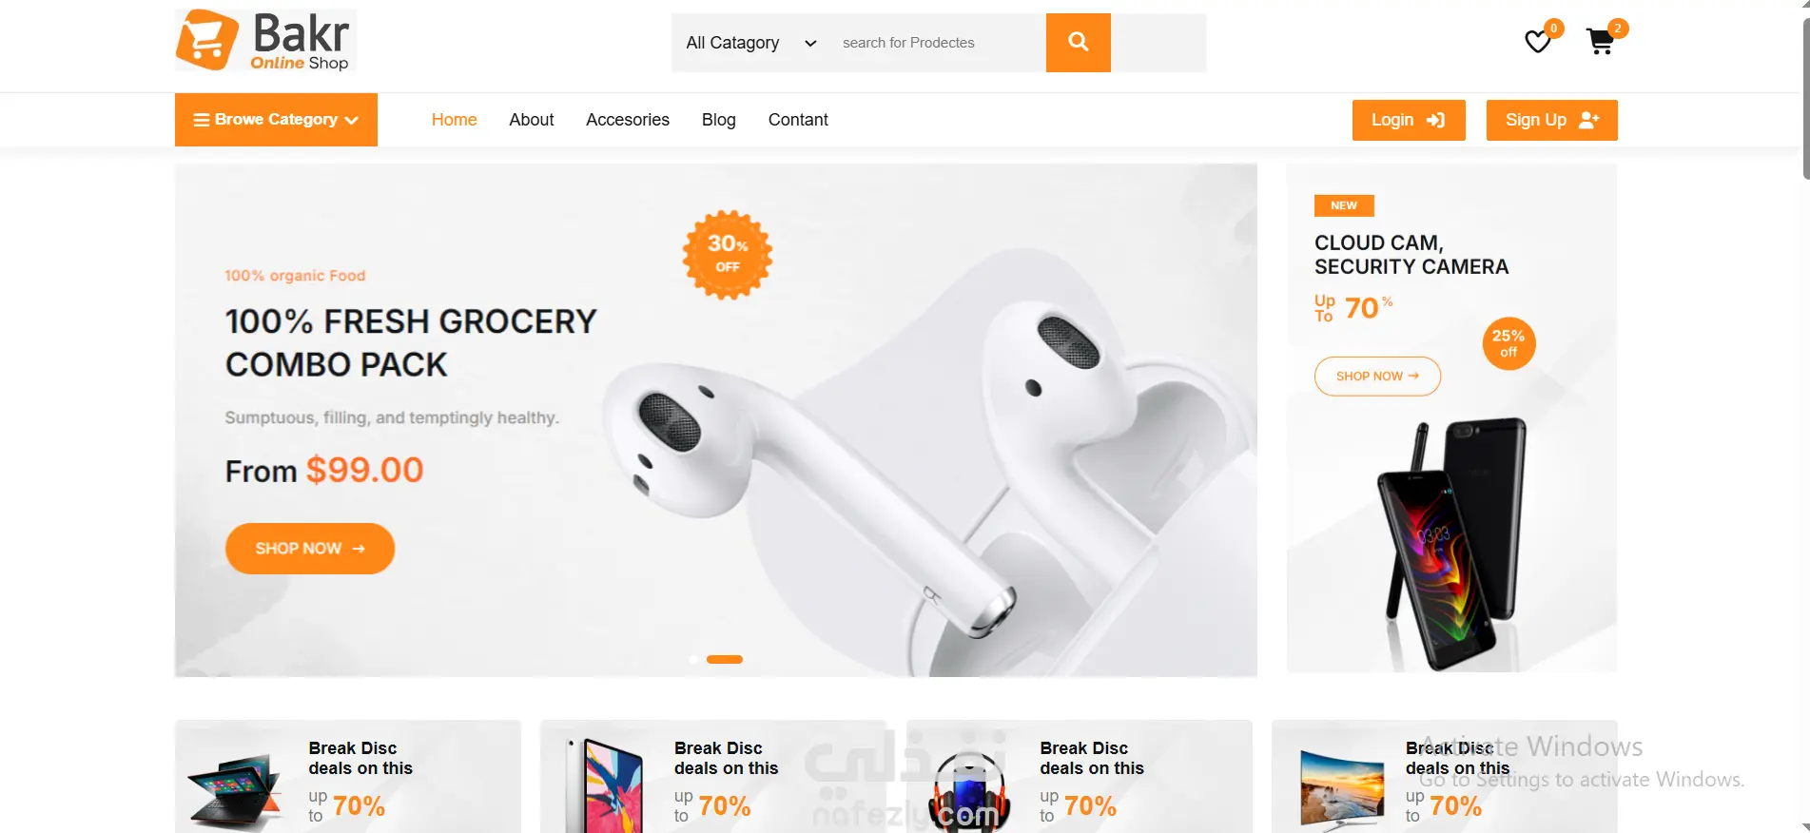Click the 25% off circle badge
Viewport: 1810px width, 833px height.
click(x=1508, y=343)
